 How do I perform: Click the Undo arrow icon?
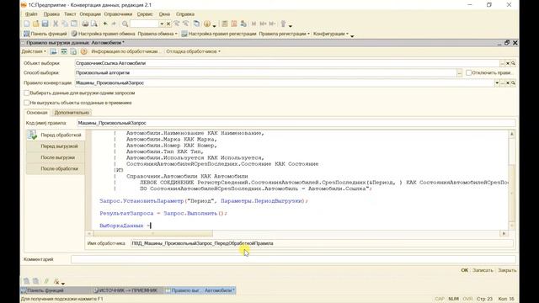pyautogui.click(x=105, y=24)
